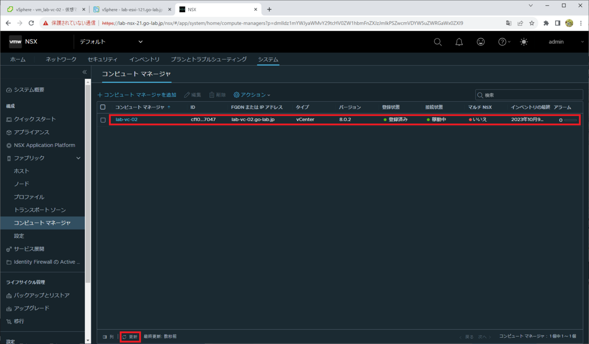Reload the page in browser
Viewport: 589px width, 344px height.
click(31, 23)
